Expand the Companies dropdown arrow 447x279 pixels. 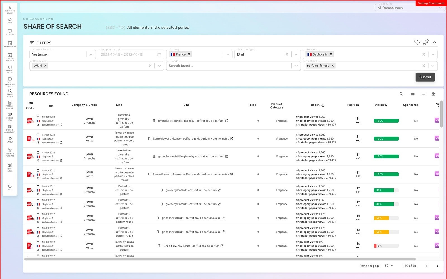click(x=159, y=66)
